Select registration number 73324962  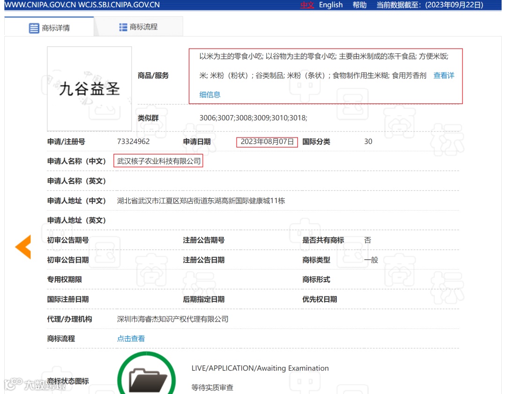pyautogui.click(x=133, y=141)
